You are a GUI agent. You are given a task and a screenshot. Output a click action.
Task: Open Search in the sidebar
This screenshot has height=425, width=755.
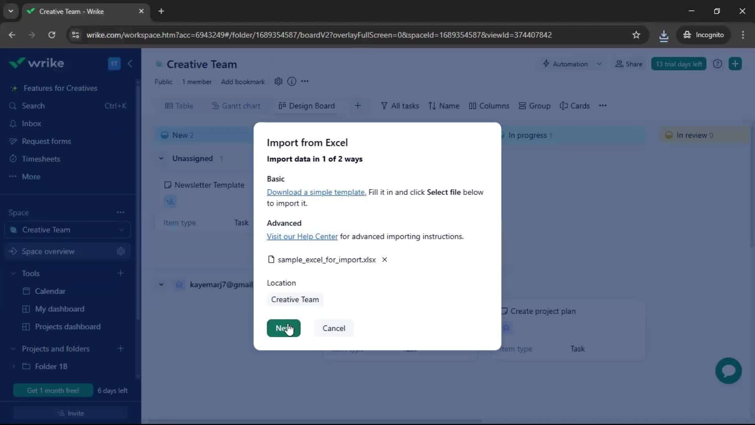point(33,106)
